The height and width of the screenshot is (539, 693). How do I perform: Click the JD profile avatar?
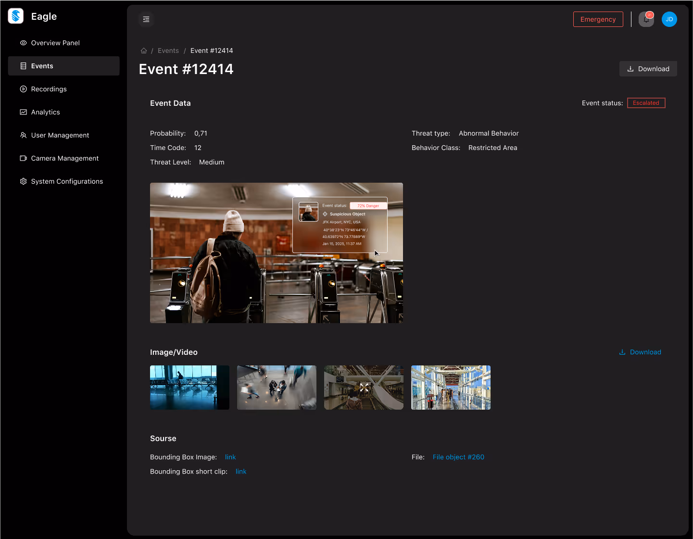669,19
